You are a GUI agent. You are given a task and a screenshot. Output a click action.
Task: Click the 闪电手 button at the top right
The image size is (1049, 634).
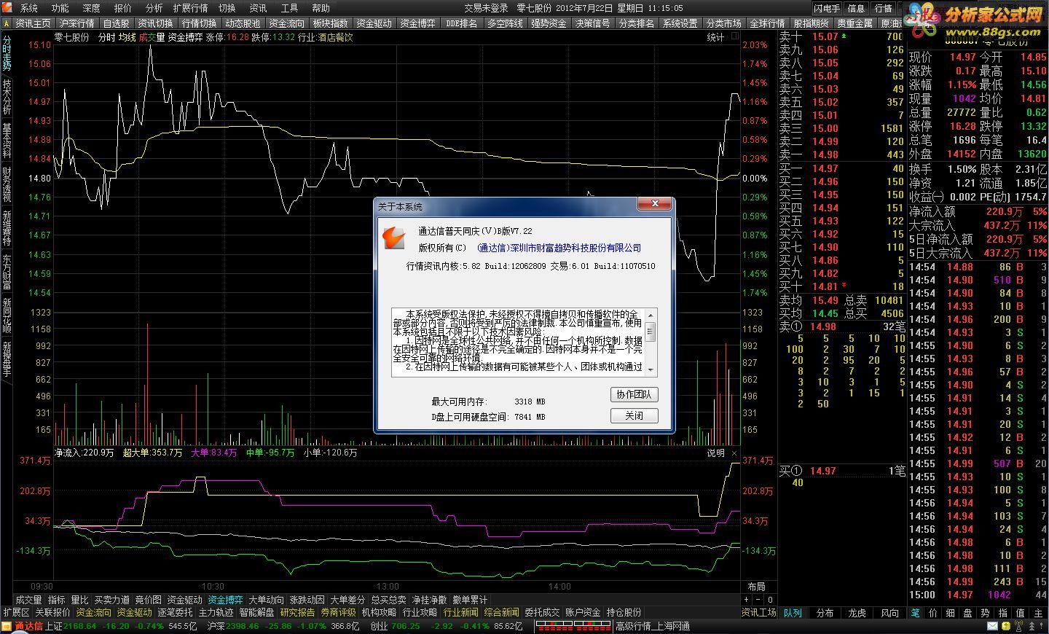(827, 8)
